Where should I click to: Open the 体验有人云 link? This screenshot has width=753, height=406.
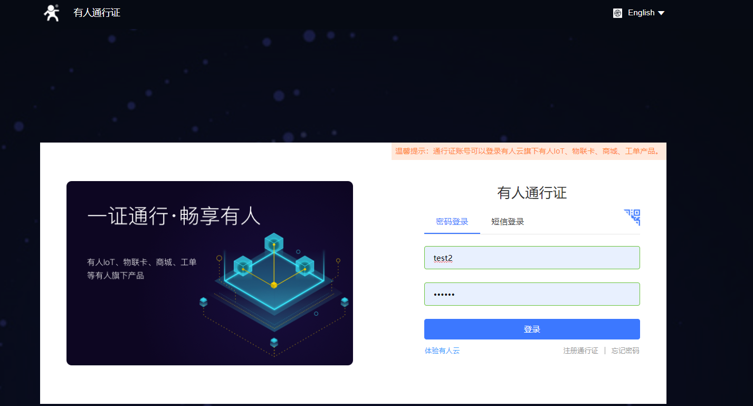pos(442,351)
